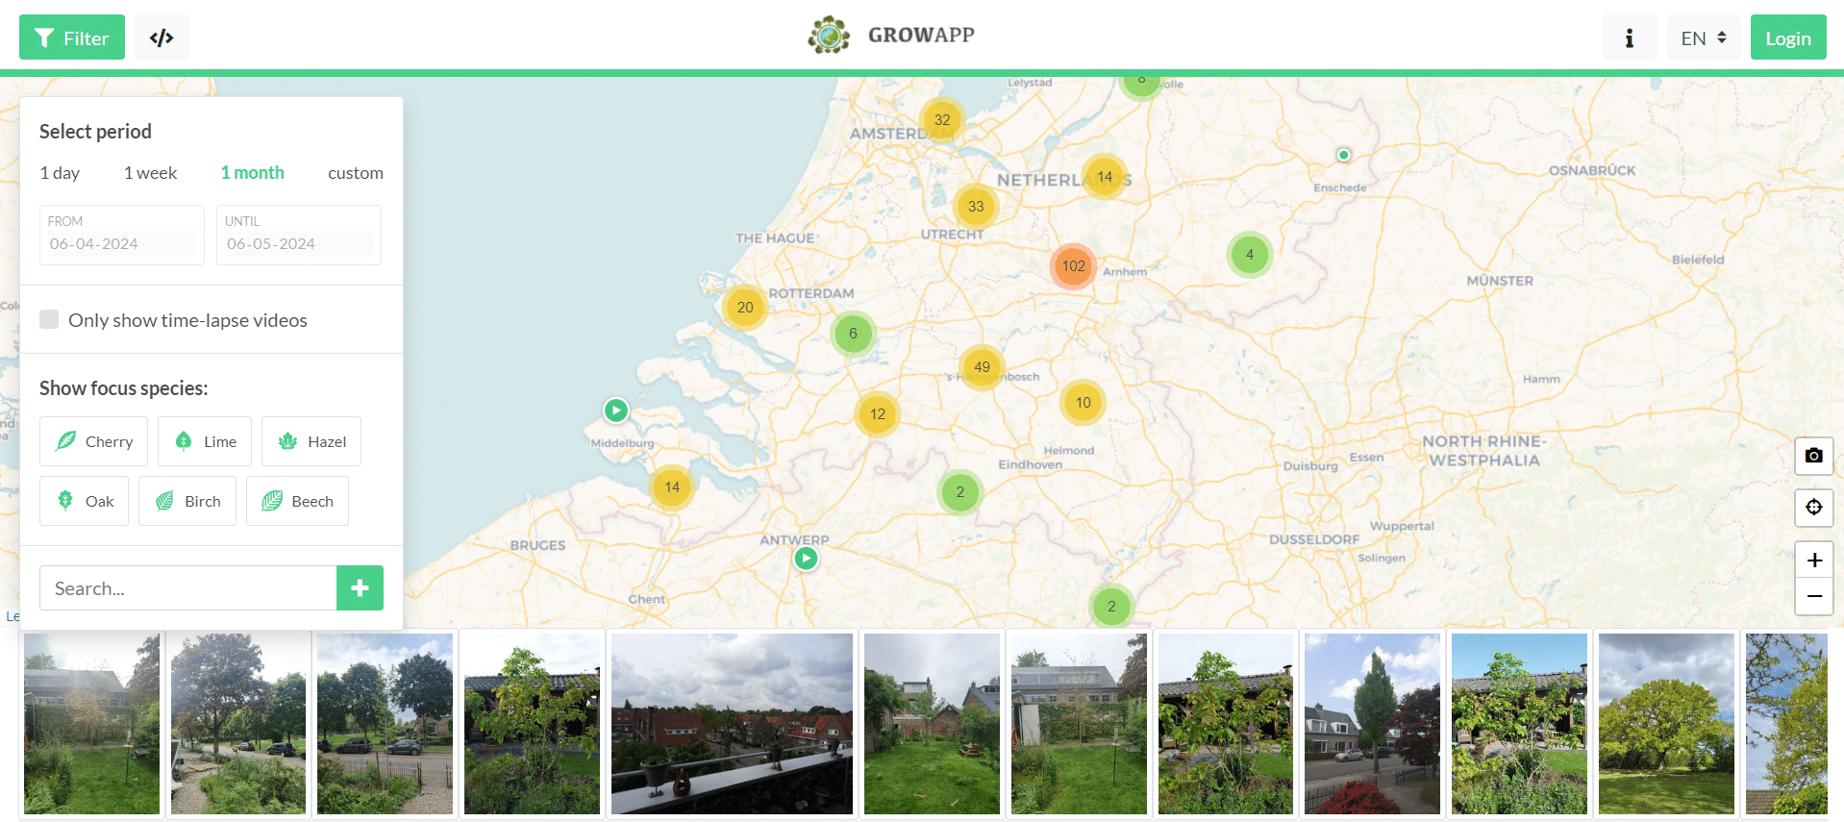Open the UNTIL date picker field
The height and width of the screenshot is (822, 1844).
point(298,243)
